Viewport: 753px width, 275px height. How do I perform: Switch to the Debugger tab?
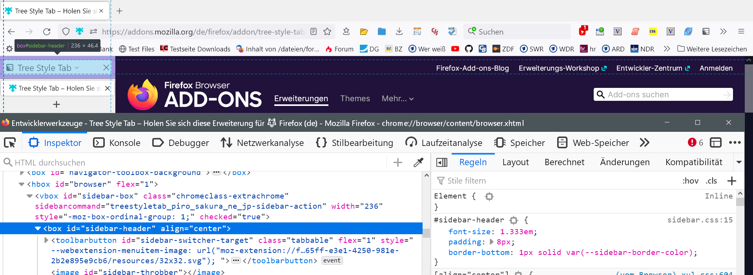181,143
